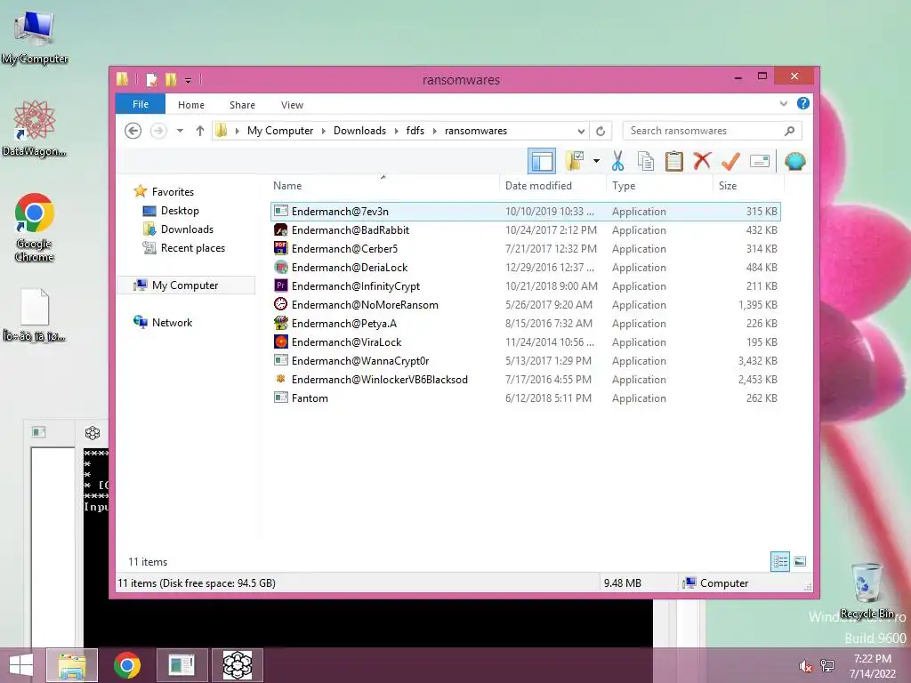911x683 pixels.
Task: Select Desktop in the navigation pane
Action: [x=180, y=210]
